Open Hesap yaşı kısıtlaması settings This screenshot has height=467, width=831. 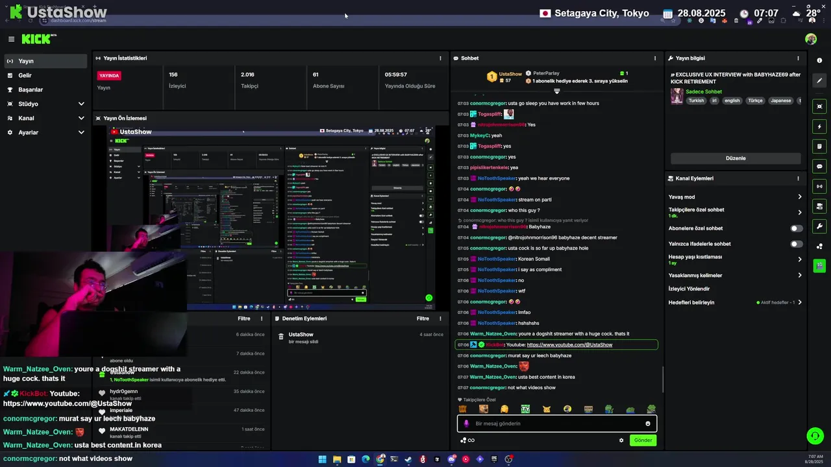pos(735,259)
